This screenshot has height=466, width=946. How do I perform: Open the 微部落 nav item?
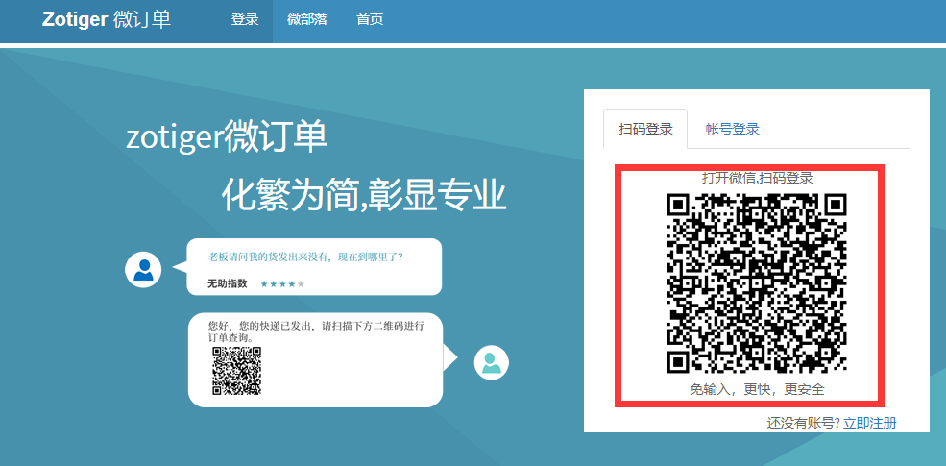(307, 20)
